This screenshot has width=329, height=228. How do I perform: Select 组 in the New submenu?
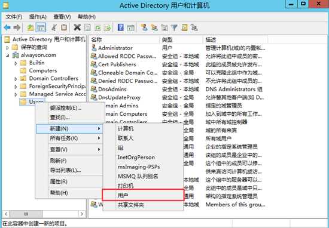[x=143, y=148]
